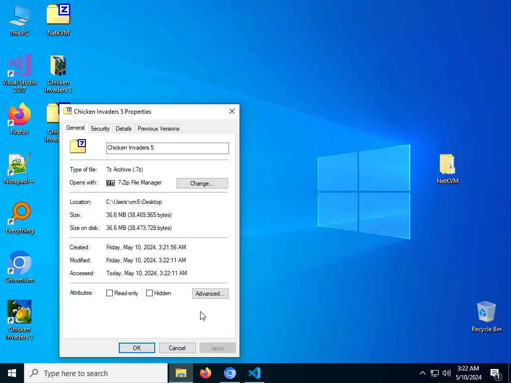Open Chromium from the taskbar

[230, 373]
